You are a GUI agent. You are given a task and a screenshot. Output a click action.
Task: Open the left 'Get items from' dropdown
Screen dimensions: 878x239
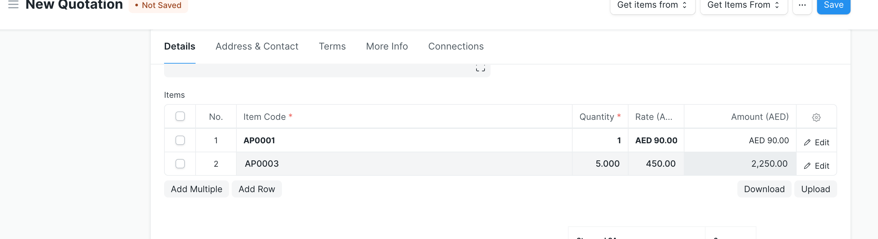[652, 5]
